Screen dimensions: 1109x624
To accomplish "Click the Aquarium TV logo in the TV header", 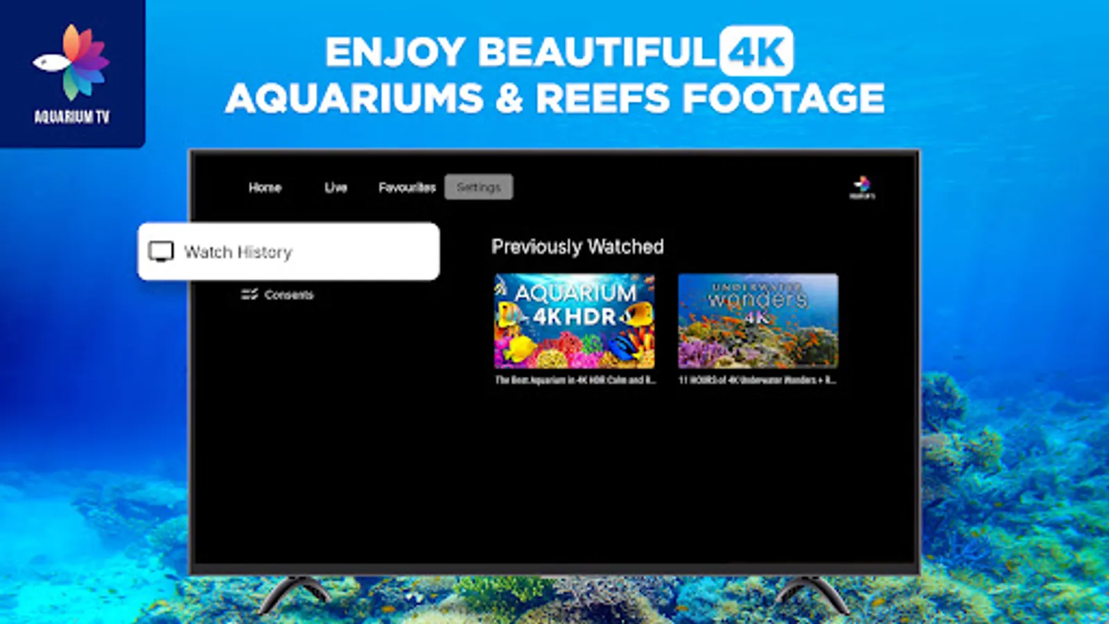I will [862, 187].
